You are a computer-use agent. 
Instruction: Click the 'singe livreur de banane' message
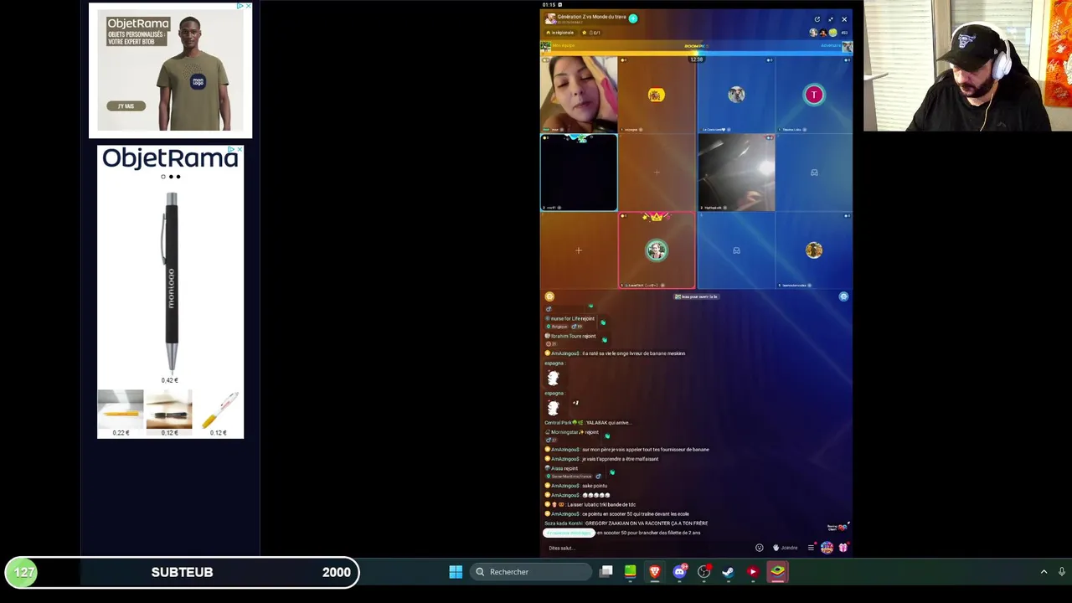pos(615,353)
